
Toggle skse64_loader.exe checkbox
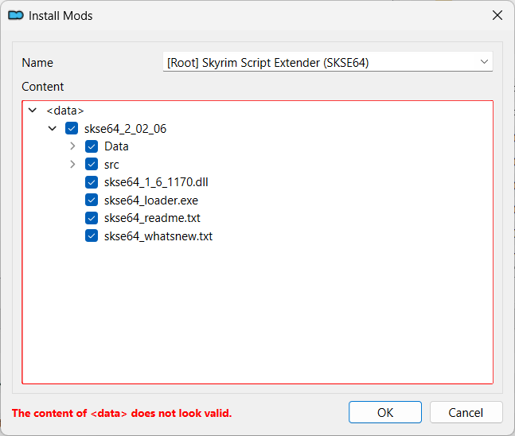coord(92,200)
